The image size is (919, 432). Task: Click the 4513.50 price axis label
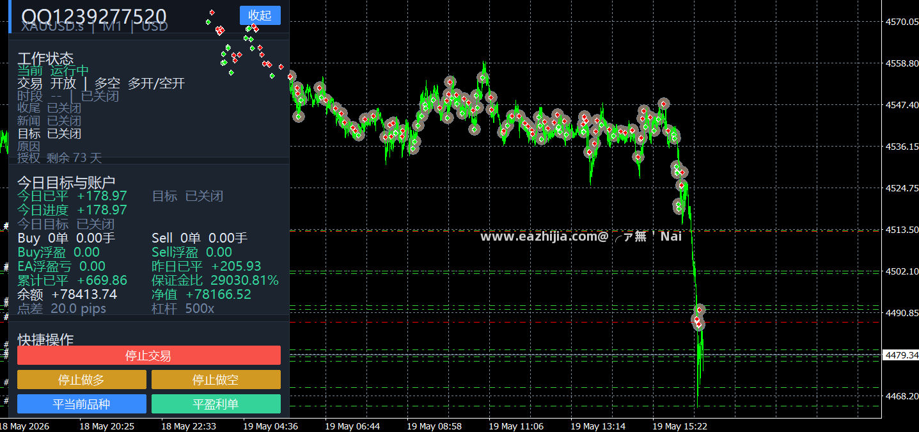pos(902,230)
